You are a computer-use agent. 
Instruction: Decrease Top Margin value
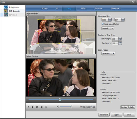(x=120, y=44)
